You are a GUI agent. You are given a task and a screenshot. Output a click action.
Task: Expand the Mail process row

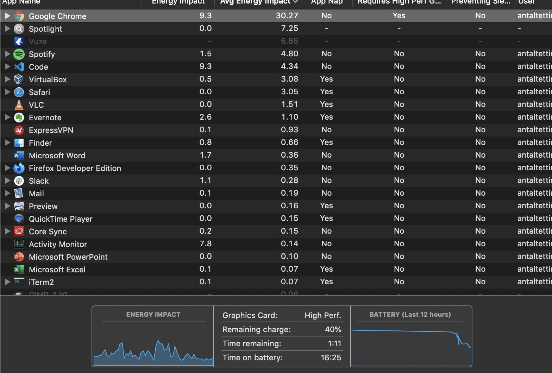7,193
